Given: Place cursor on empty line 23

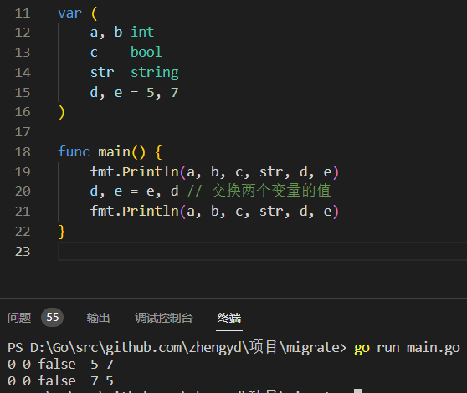Looking at the screenshot, I should [262, 252].
